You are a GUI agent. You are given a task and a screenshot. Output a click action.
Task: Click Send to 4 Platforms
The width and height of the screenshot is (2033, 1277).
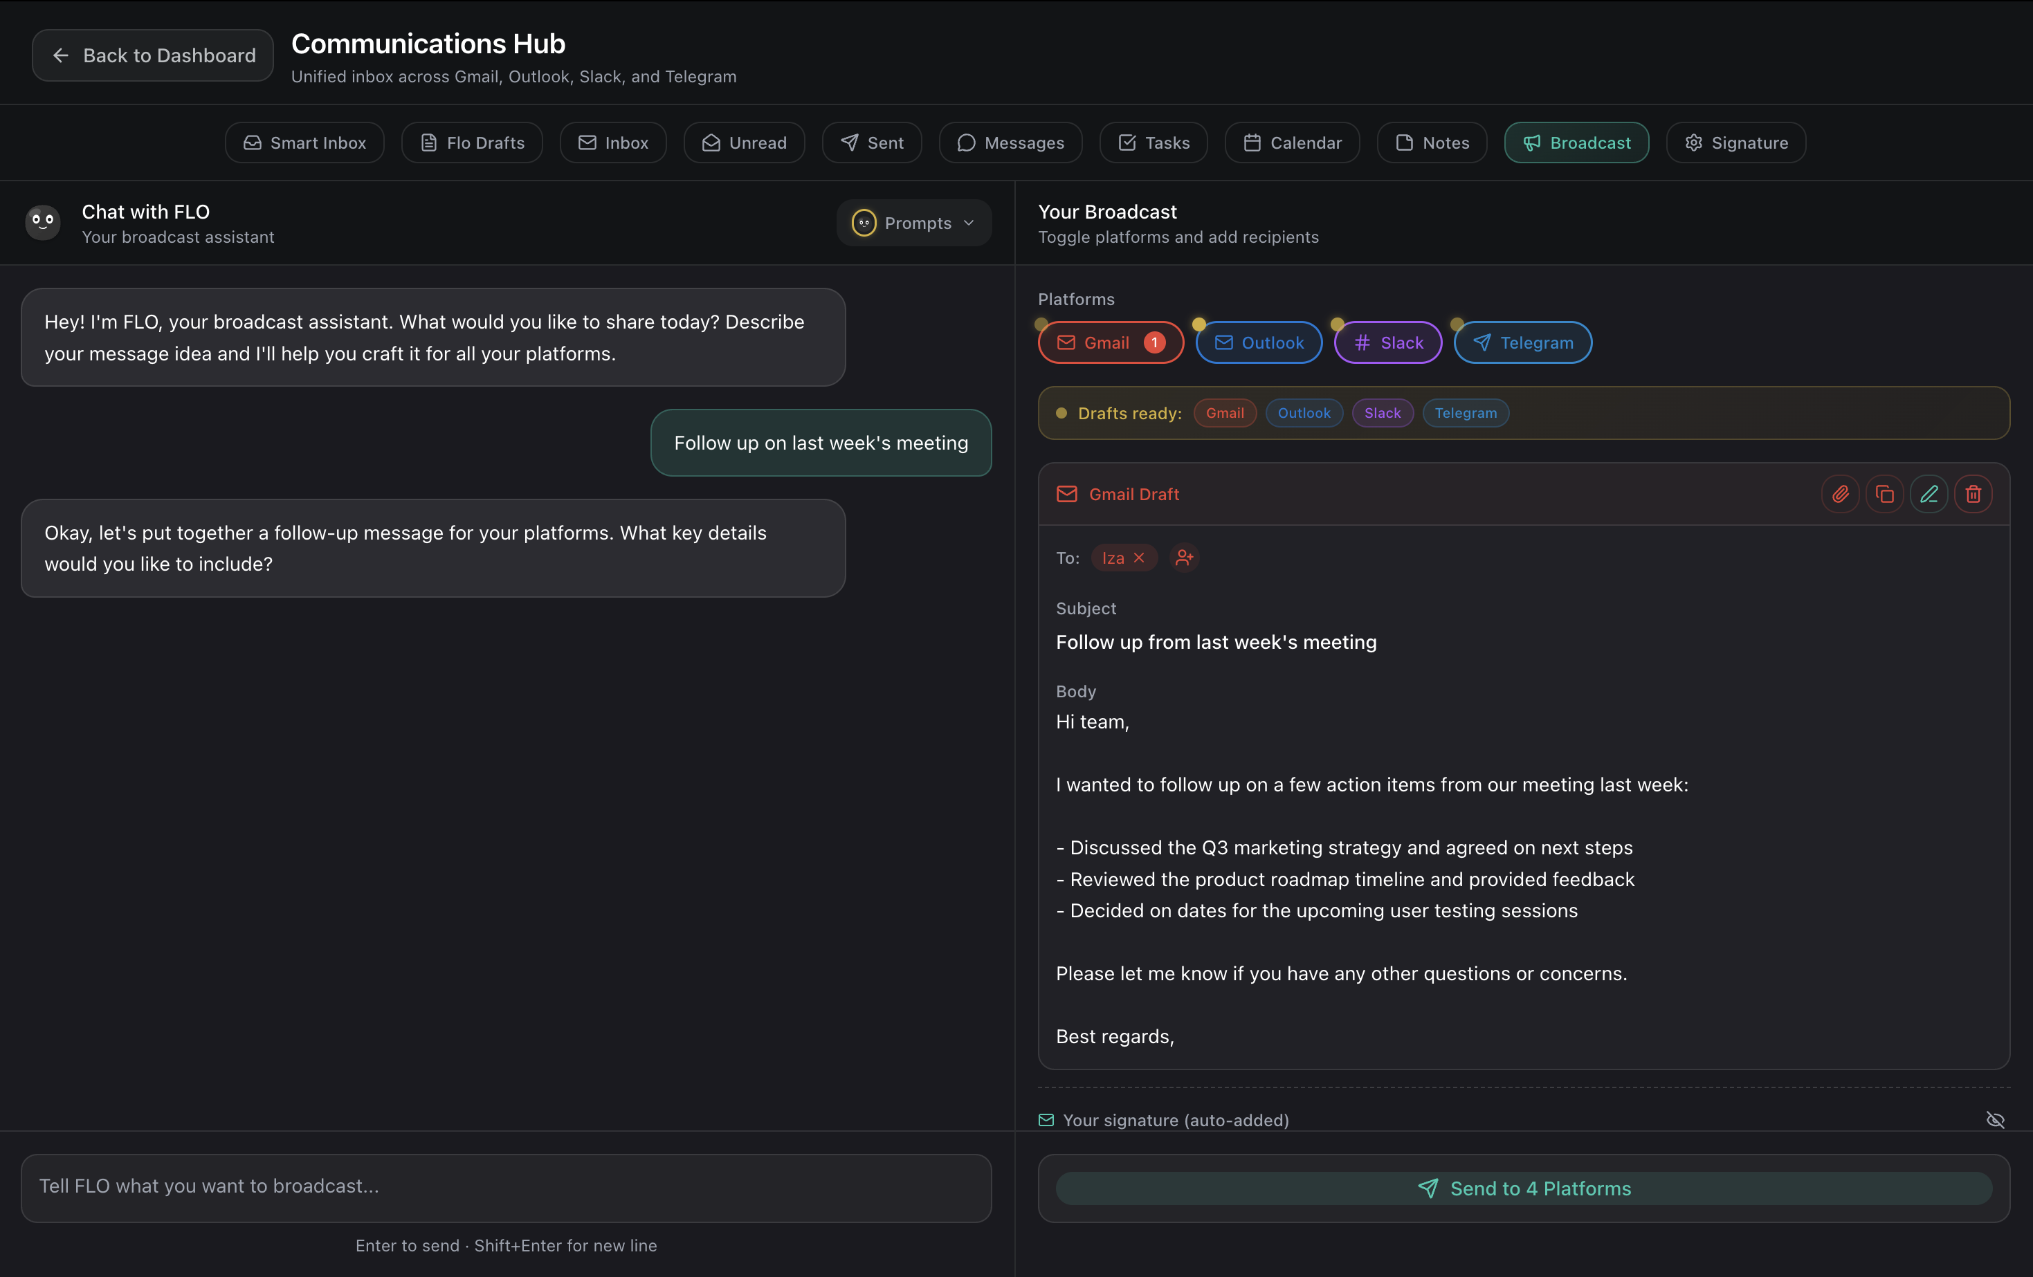pos(1525,1188)
